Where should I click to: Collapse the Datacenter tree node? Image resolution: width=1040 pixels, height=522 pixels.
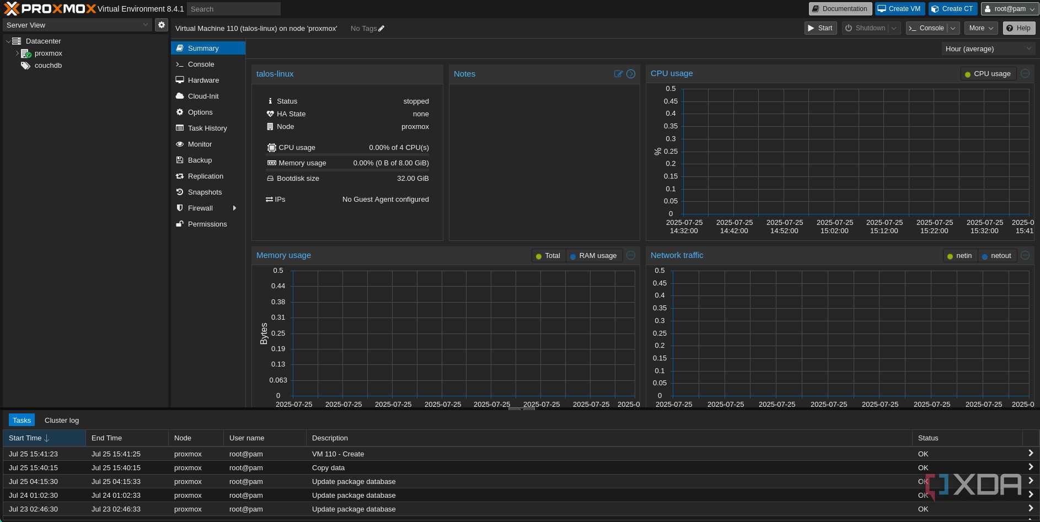[x=8, y=41]
